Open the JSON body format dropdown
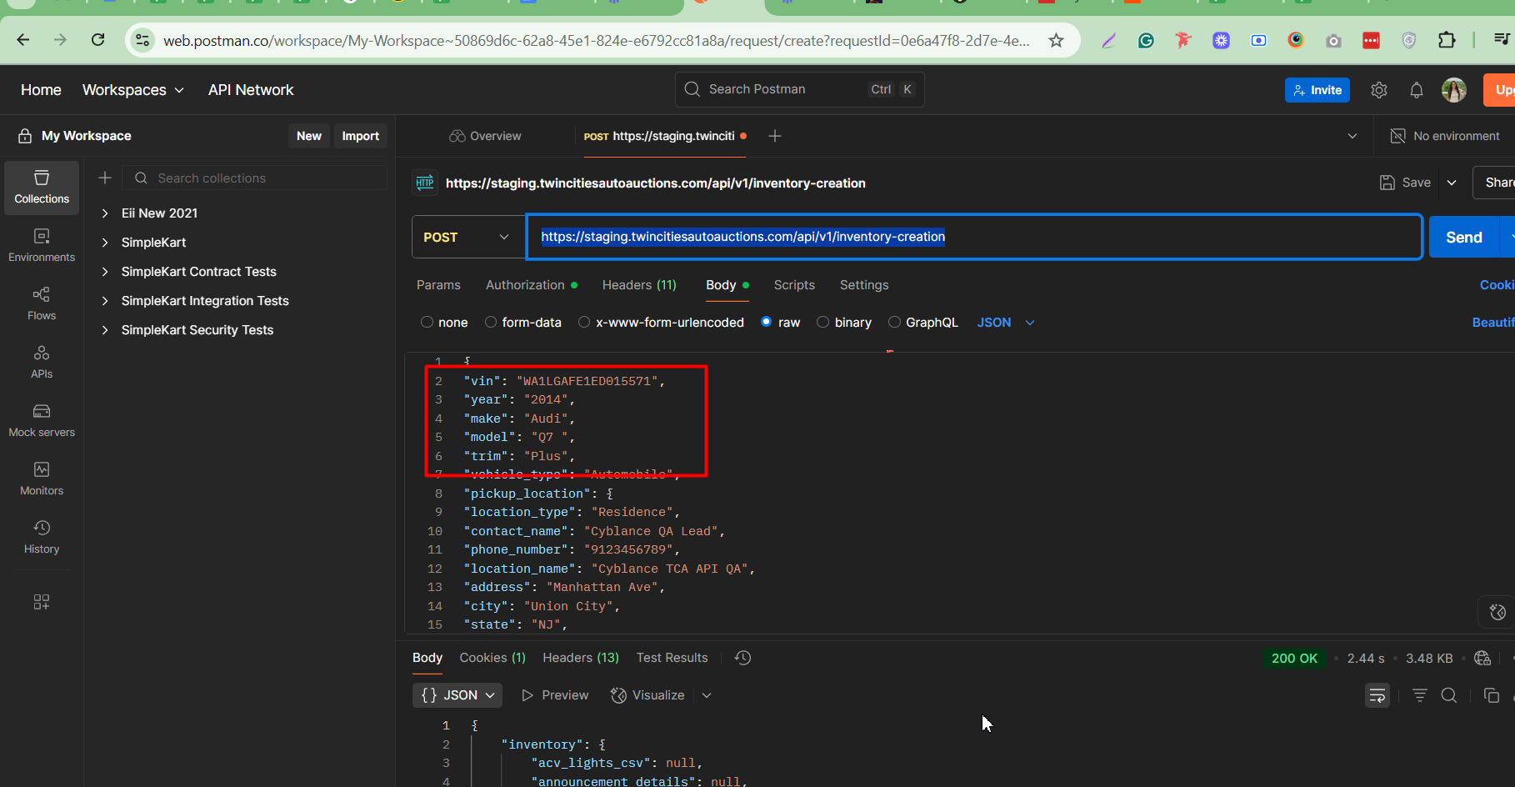Image resolution: width=1515 pixels, height=787 pixels. 1006,322
